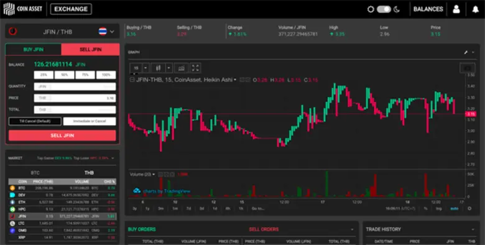Sort market list by CHG % column
Image resolution: width=485 pixels, height=245 pixels.
pyautogui.click(x=109, y=182)
